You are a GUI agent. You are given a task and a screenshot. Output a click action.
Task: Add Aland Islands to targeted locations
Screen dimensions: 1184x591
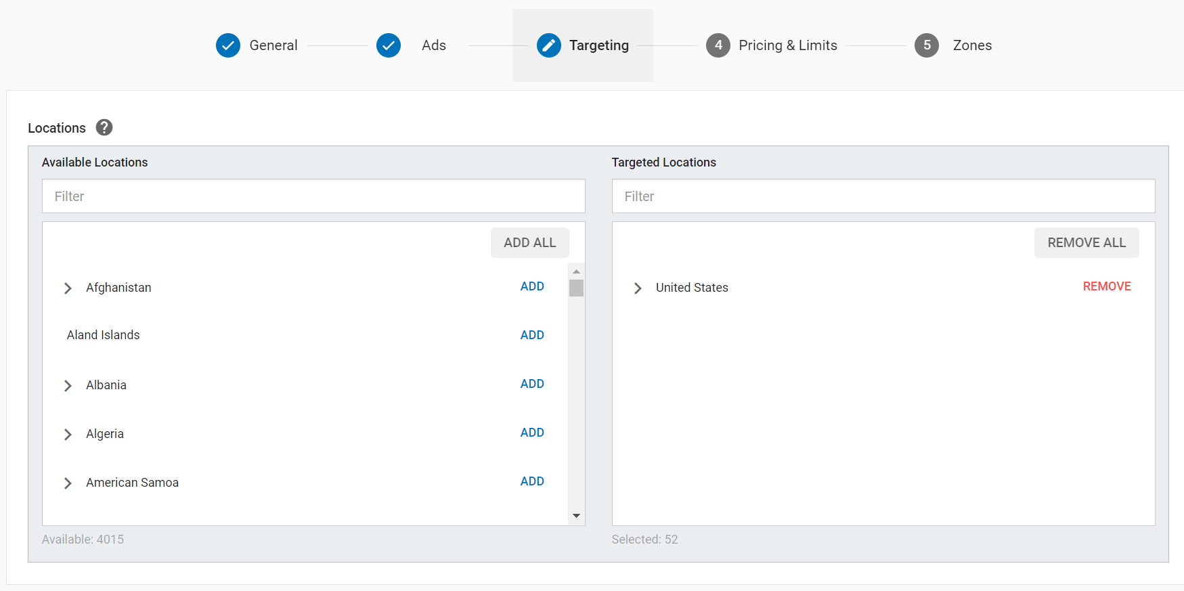pos(532,335)
